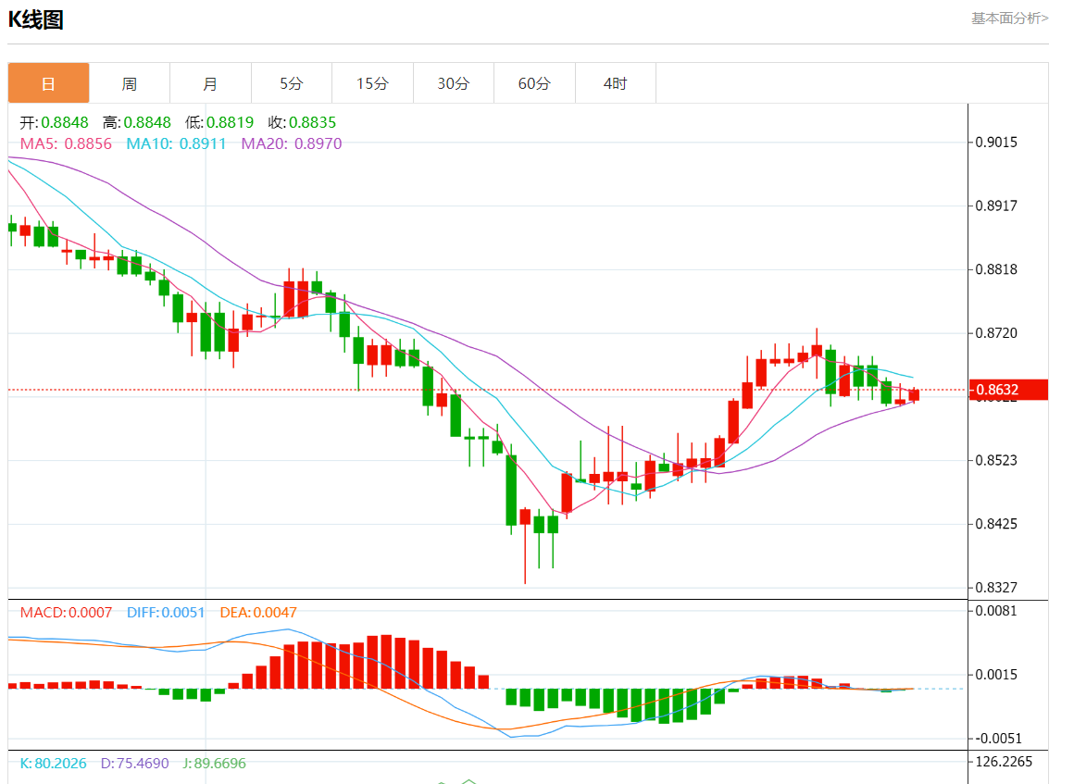The image size is (1074, 784).
Task: Switch to the 周 weekly tab
Action: 130,83
